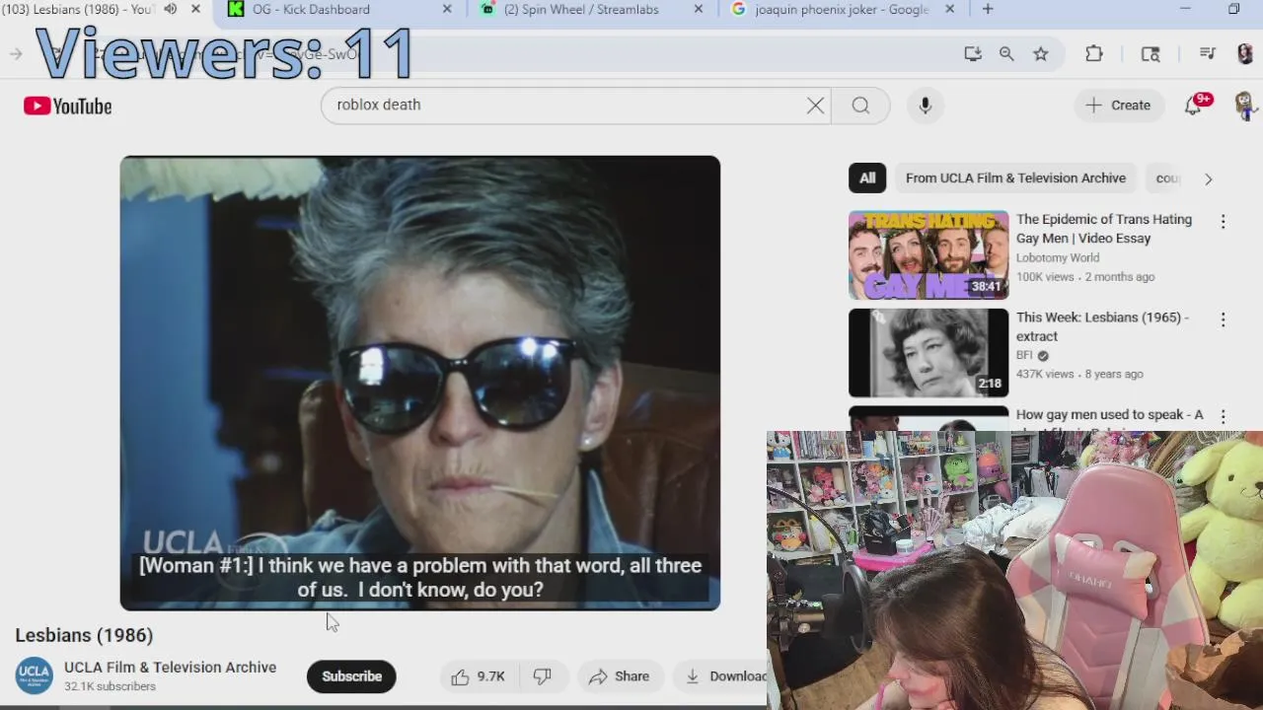The image size is (1263, 710).
Task: Open browser zoom magnifier icon
Action: click(x=1006, y=54)
